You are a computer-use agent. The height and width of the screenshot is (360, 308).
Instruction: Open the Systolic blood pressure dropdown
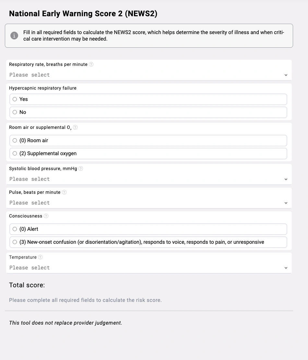(x=148, y=179)
